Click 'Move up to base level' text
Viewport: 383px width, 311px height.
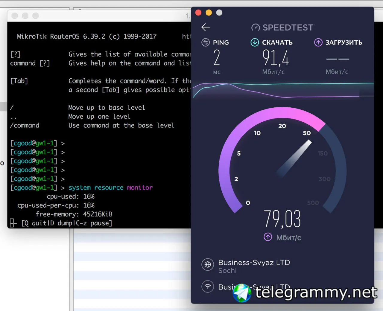107,107
